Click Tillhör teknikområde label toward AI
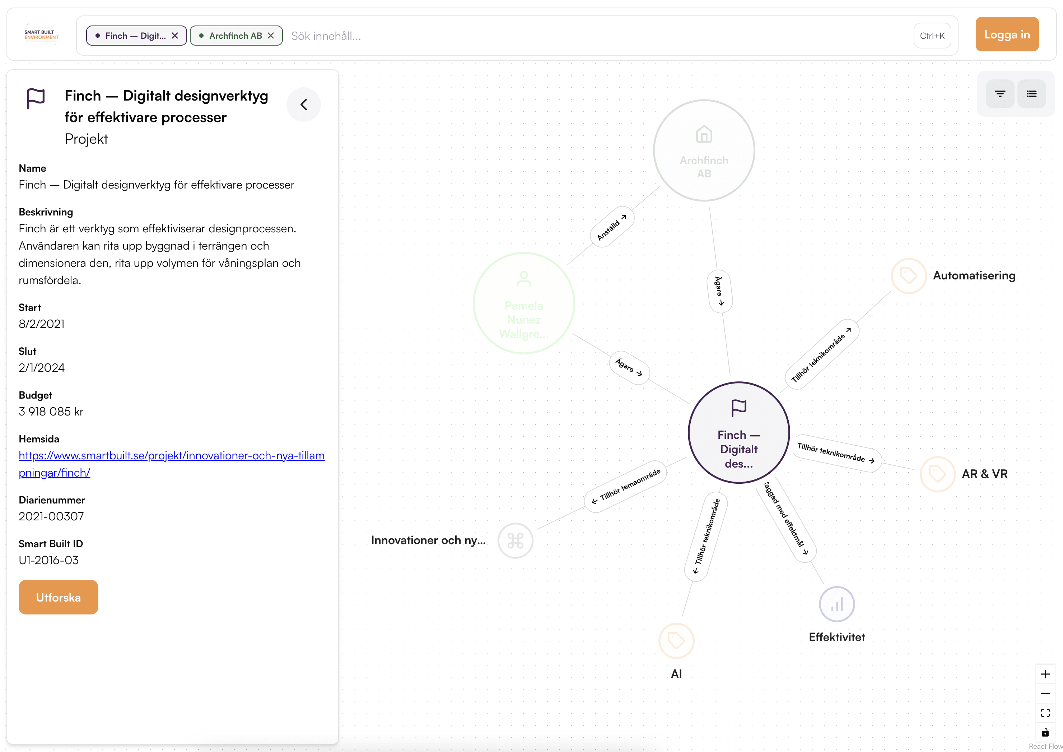The height and width of the screenshot is (752, 1063). 706,537
